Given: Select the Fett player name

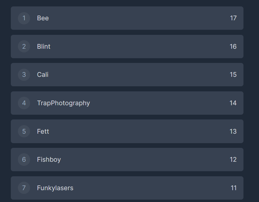Looking at the screenshot, I should pyautogui.click(x=43, y=131).
